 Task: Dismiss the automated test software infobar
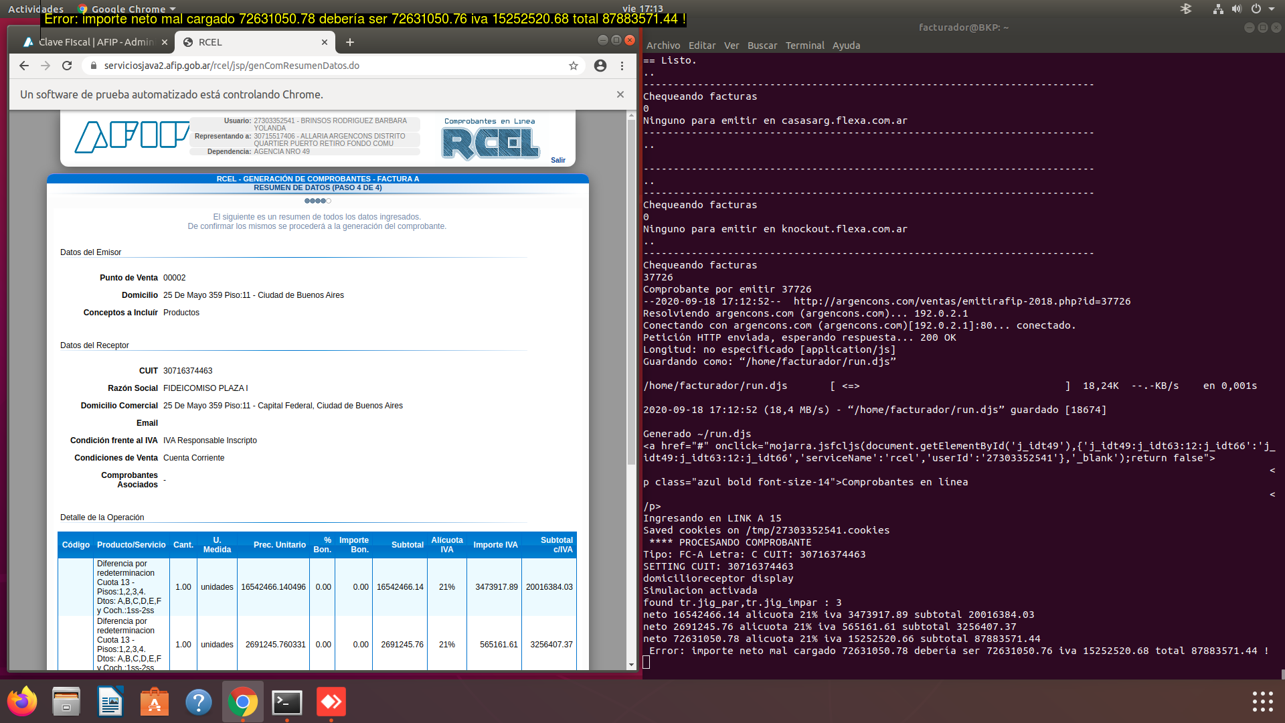pyautogui.click(x=620, y=94)
